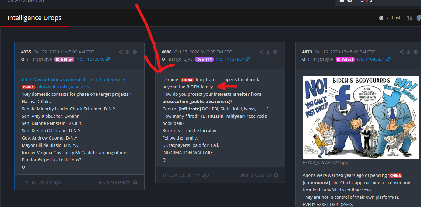Viewport: 421px width, 207px height.
Task: Click the highlighted CHINA tag in post 4873
Action: [x=395, y=176]
